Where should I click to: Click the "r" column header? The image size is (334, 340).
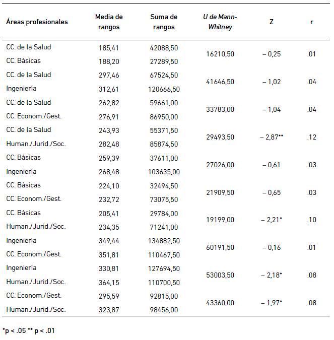click(x=311, y=22)
